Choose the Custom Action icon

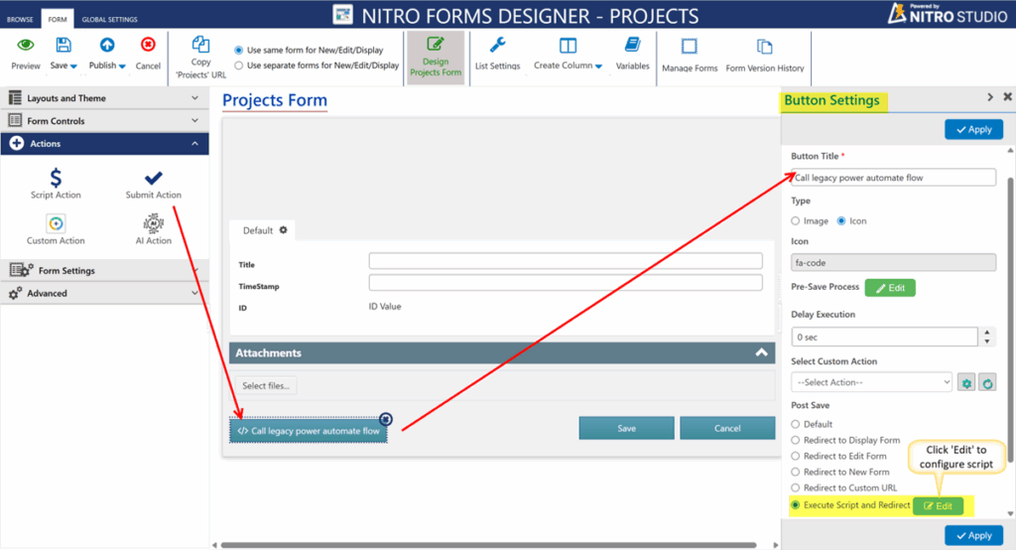pos(56,223)
